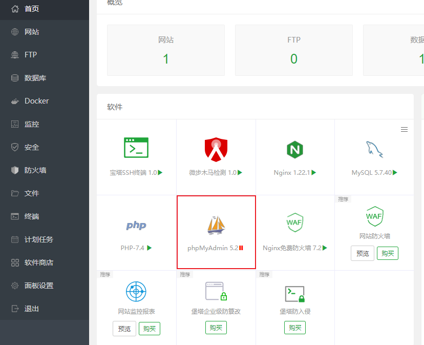Image resolution: width=424 pixels, height=345 pixels.
Task: Buy 堡塔防入侵 with 购买 button
Action: tap(295, 328)
